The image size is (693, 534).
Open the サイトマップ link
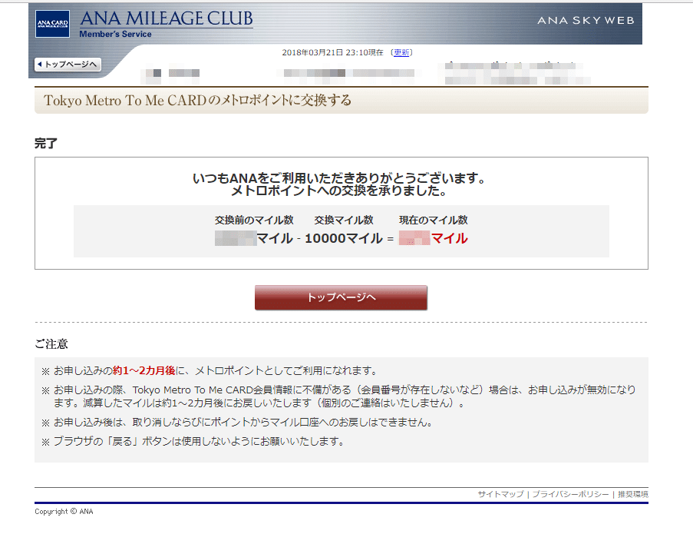[x=500, y=494]
